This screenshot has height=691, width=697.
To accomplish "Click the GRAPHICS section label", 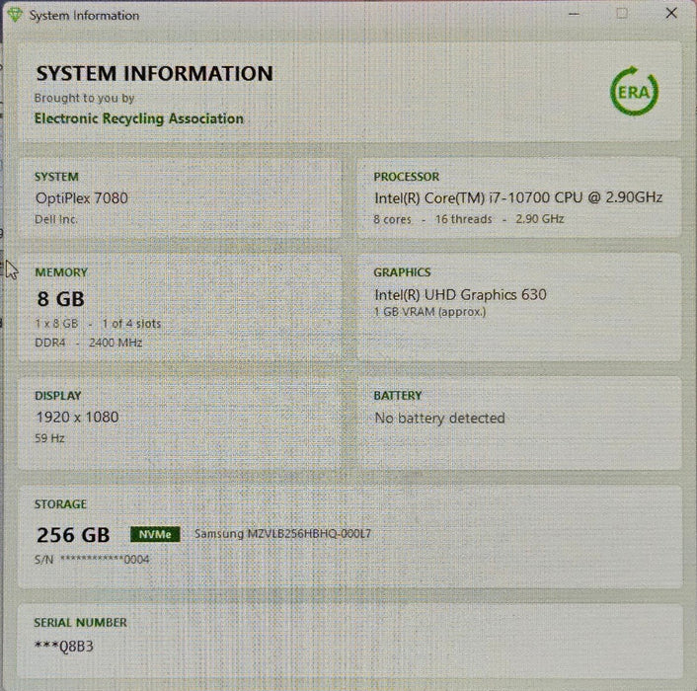I will click(402, 271).
